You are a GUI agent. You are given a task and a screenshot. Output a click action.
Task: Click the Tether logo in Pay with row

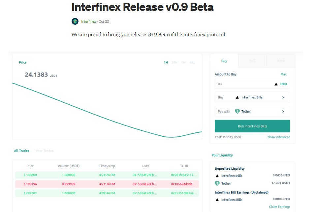click(237, 111)
